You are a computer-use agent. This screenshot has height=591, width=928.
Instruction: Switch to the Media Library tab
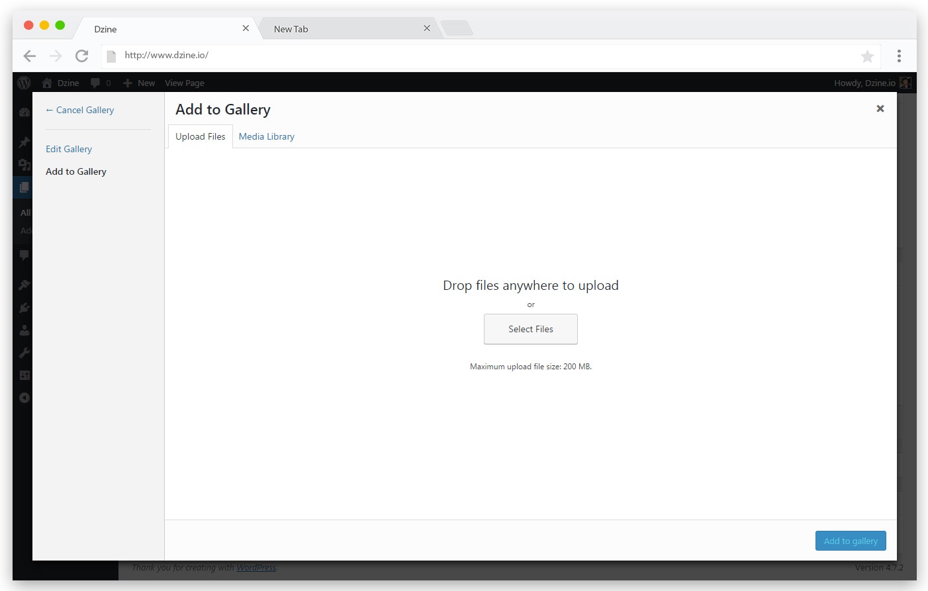pos(266,136)
